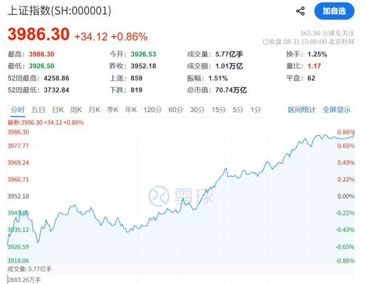Open 区间统计 range statistics
This screenshot has width=365, height=284.
[x=302, y=109]
